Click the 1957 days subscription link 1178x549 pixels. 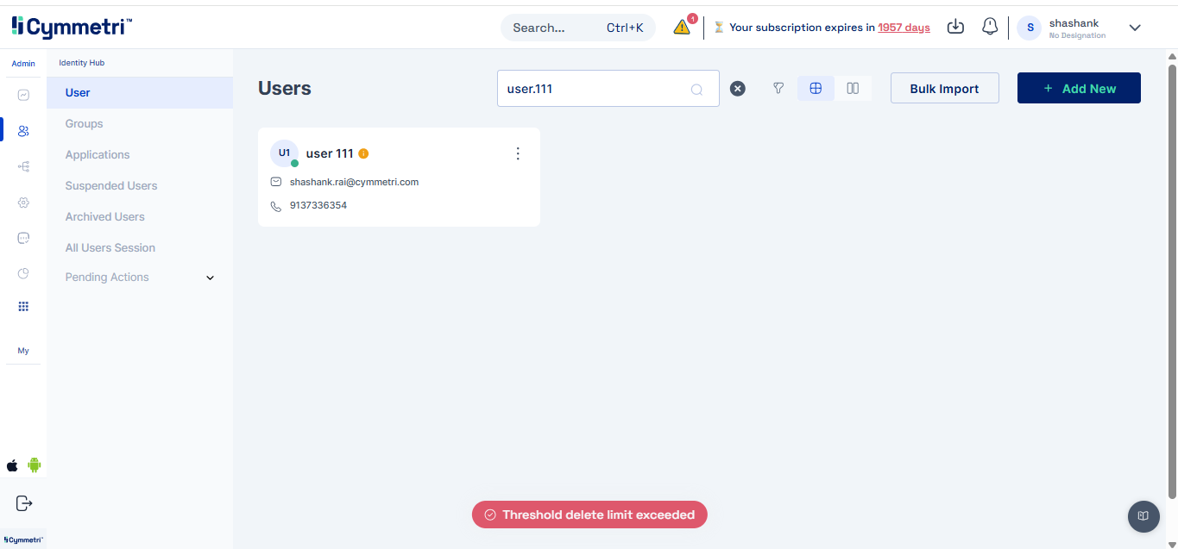904,28
